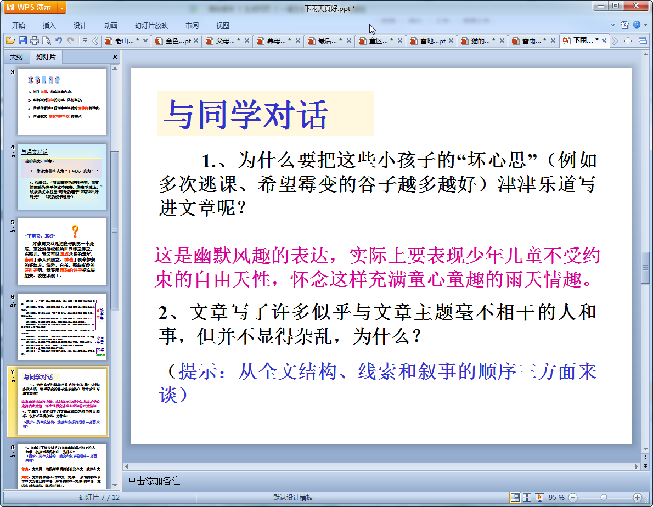The width and height of the screenshot is (653, 507).
Task: Open the 动画 menu
Action: click(111, 25)
